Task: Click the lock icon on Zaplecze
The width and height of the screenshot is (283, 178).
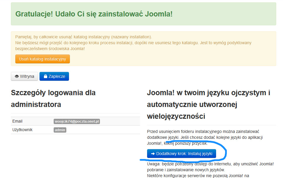Action: coord(45,76)
